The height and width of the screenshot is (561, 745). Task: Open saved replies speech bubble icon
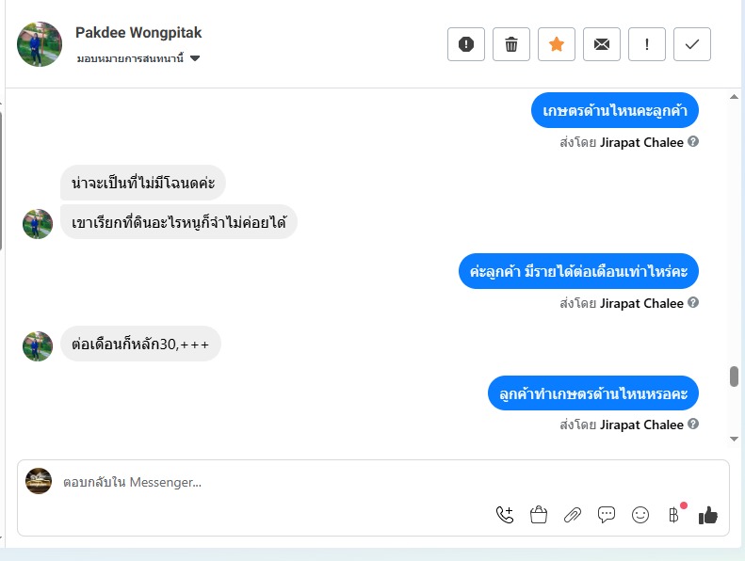tap(607, 515)
